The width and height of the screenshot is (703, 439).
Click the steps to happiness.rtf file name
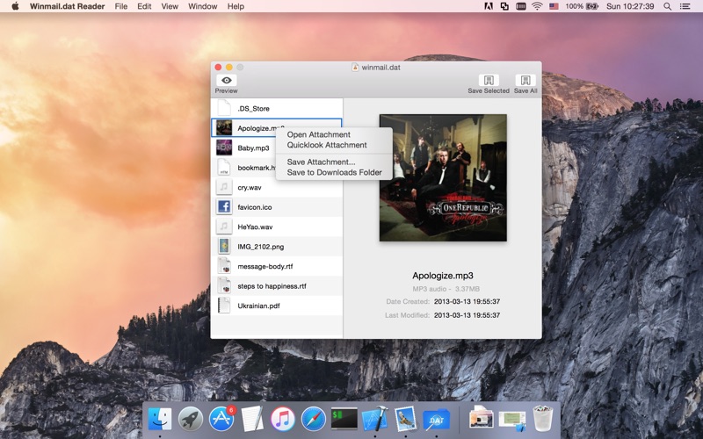[x=272, y=286]
